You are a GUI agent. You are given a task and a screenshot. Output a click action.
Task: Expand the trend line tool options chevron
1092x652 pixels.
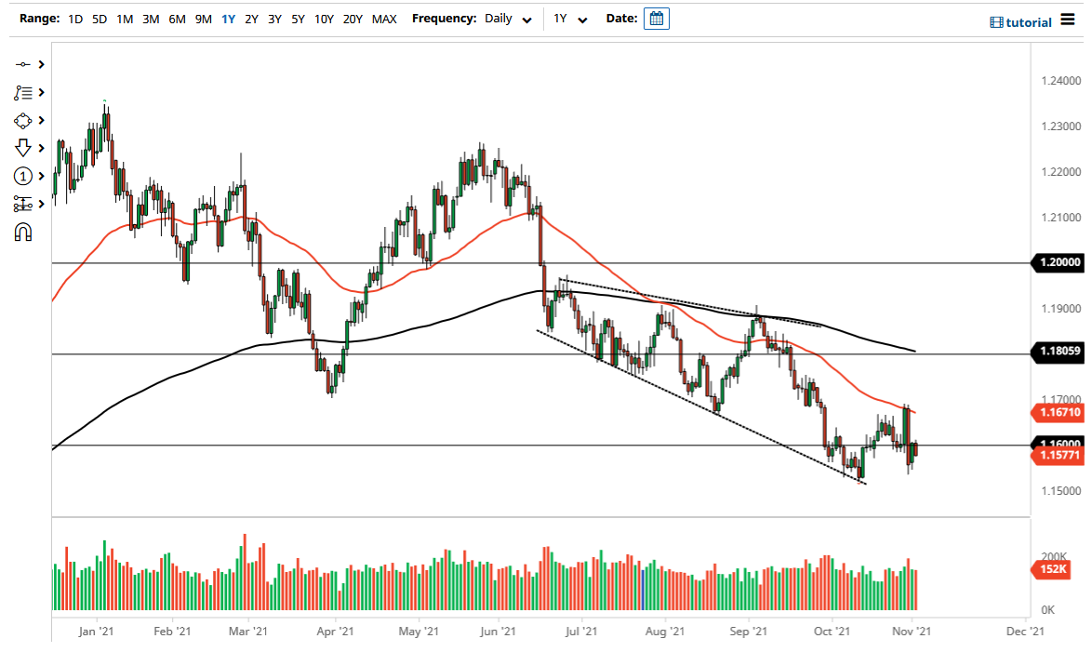tap(41, 64)
